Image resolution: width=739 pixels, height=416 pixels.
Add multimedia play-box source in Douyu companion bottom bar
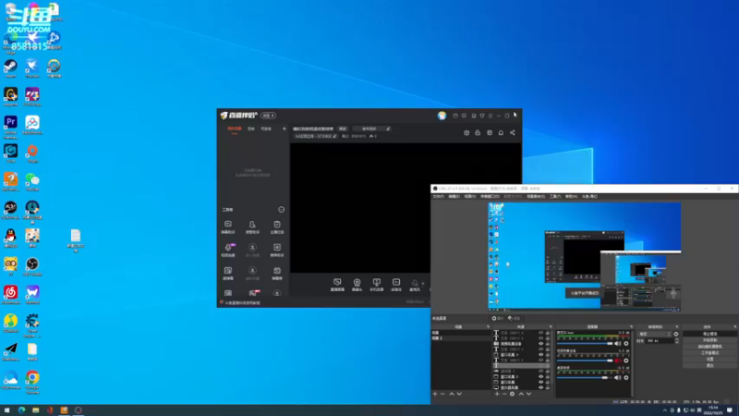pyautogui.click(x=396, y=285)
